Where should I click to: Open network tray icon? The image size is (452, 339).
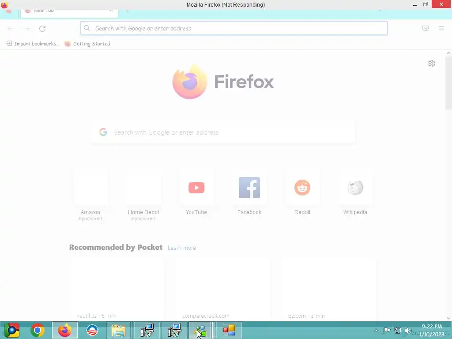(x=398, y=331)
